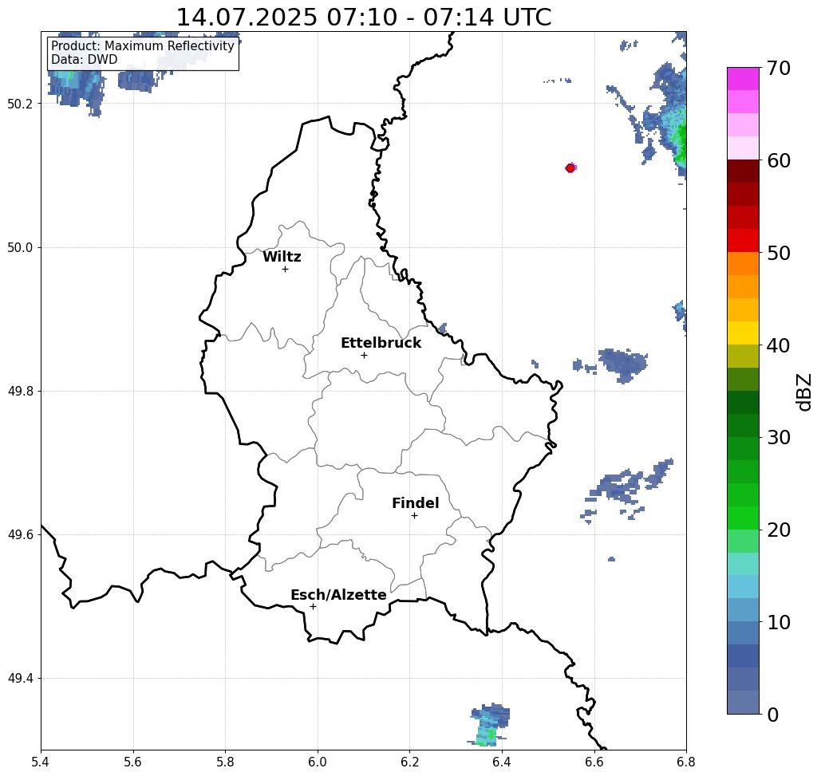Click the 6.4 longitude axis label
This screenshot has width=821, height=776.
point(502,762)
